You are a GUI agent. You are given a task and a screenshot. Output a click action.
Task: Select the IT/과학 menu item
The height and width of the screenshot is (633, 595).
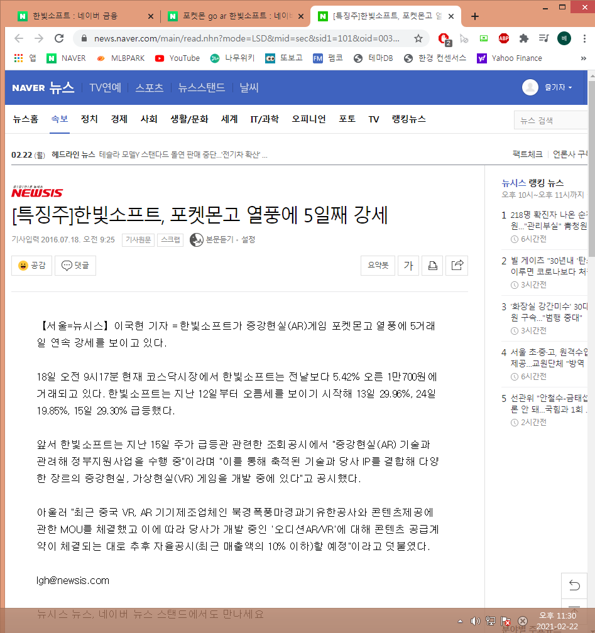coord(265,119)
